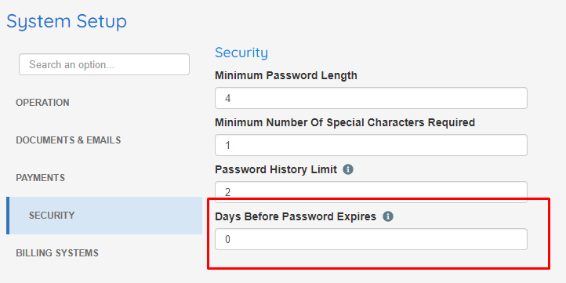Viewport: 566px width, 283px height.
Task: Select the Minimum Number Of Special Characters input
Action: [x=371, y=145]
